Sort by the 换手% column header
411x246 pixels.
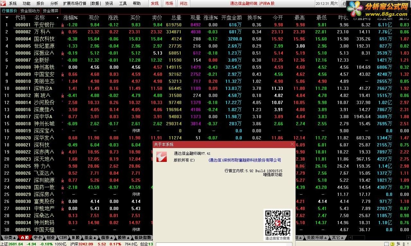click(254, 18)
